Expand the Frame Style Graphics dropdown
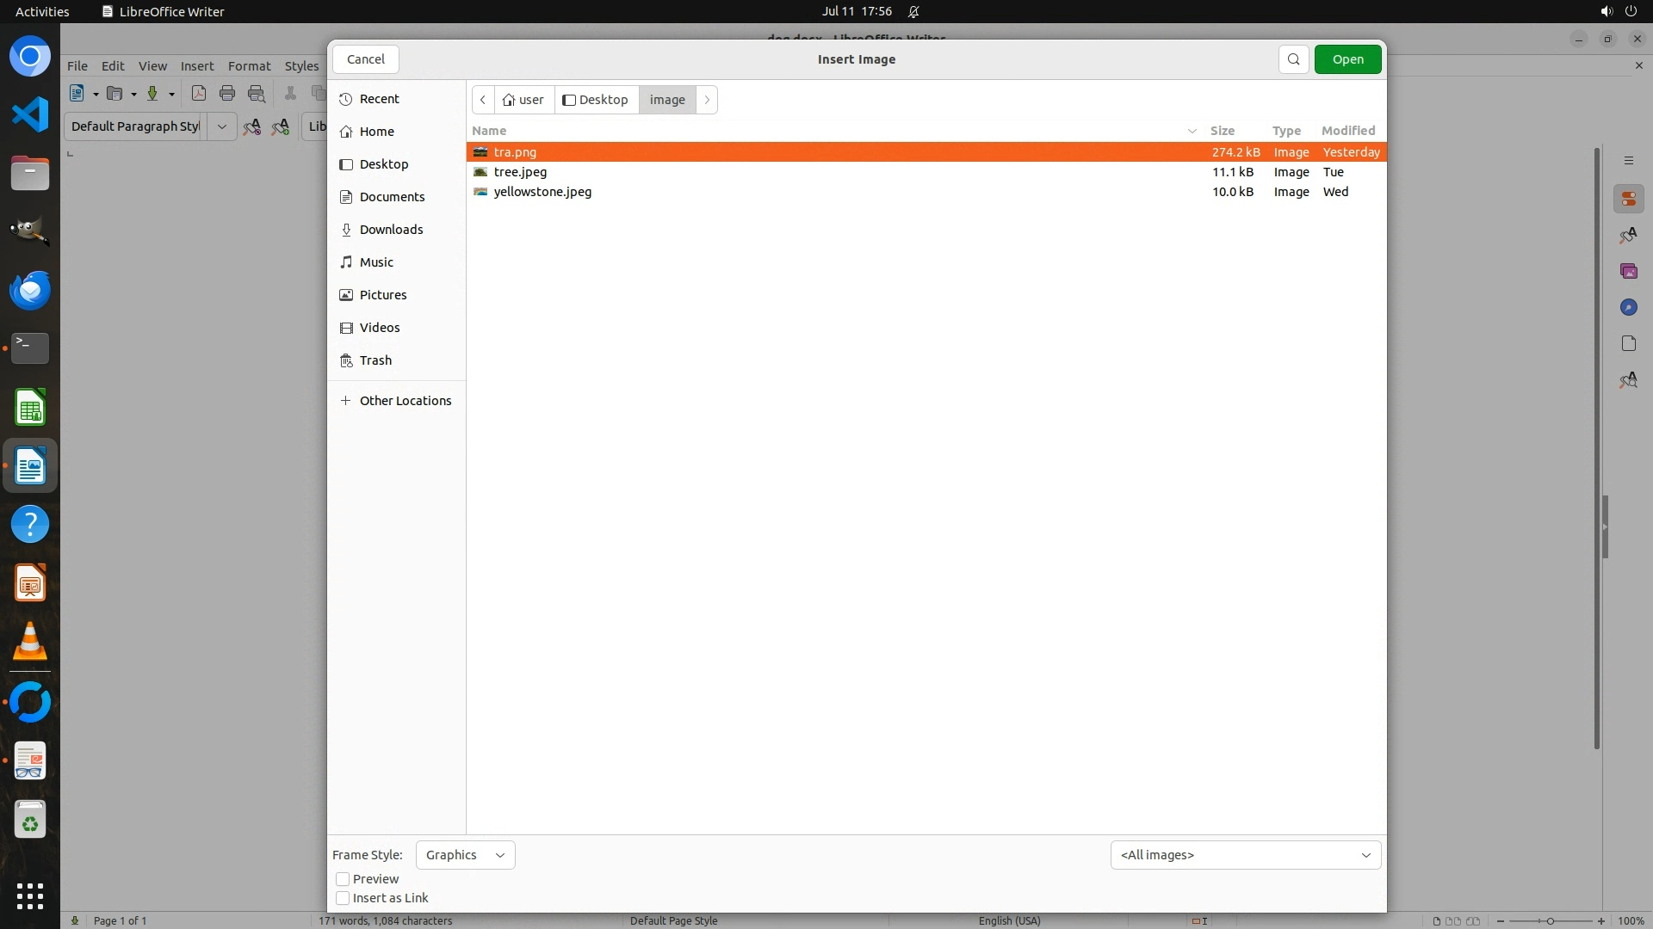1653x929 pixels. click(465, 855)
